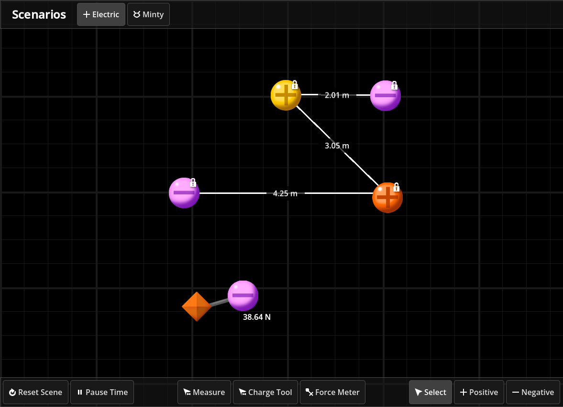
Task: Click the 2.01 m distance label
Action: [x=337, y=95]
